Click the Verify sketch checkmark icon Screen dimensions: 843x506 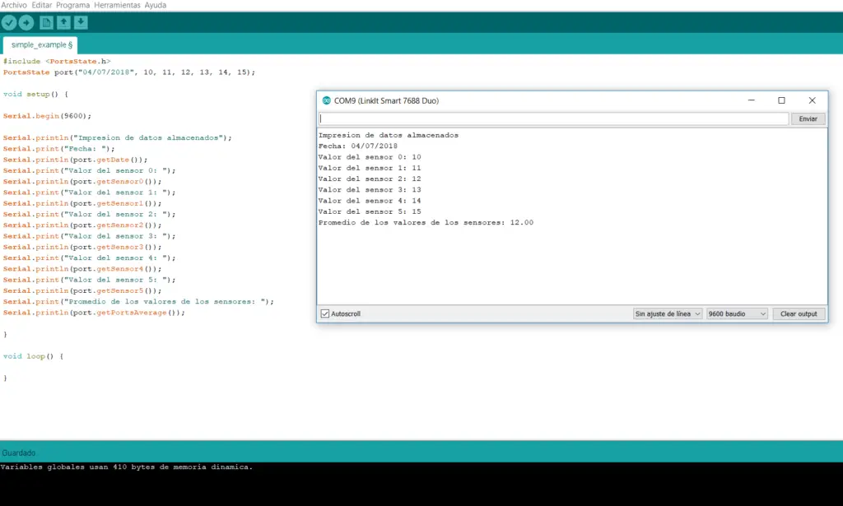[x=10, y=23]
